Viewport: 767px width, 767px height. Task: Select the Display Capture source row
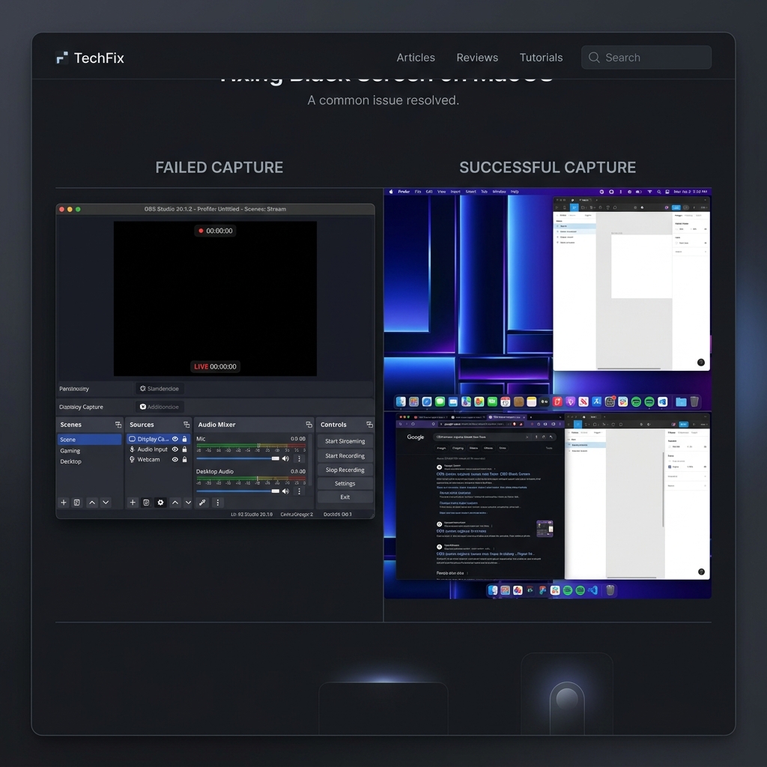tap(158, 439)
